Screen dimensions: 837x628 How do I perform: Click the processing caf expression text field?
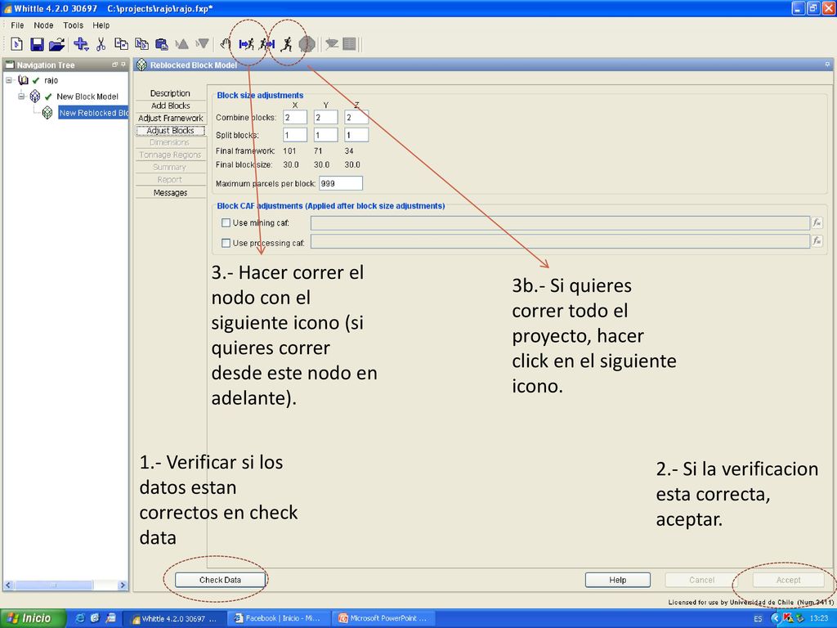click(560, 241)
